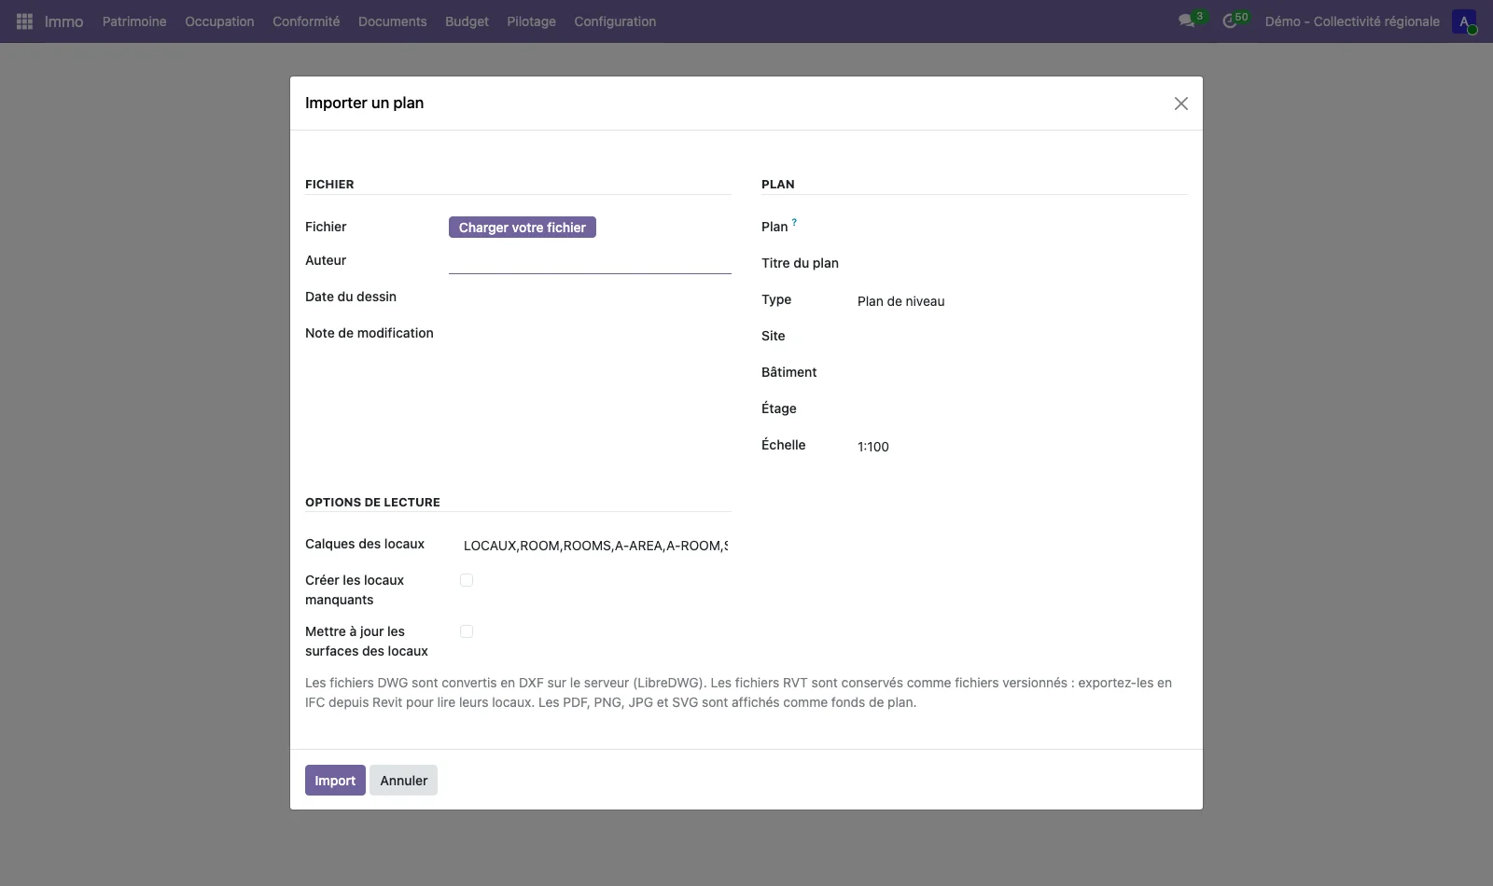This screenshot has width=1493, height=886.
Task: Click the Import button
Action: [335, 781]
